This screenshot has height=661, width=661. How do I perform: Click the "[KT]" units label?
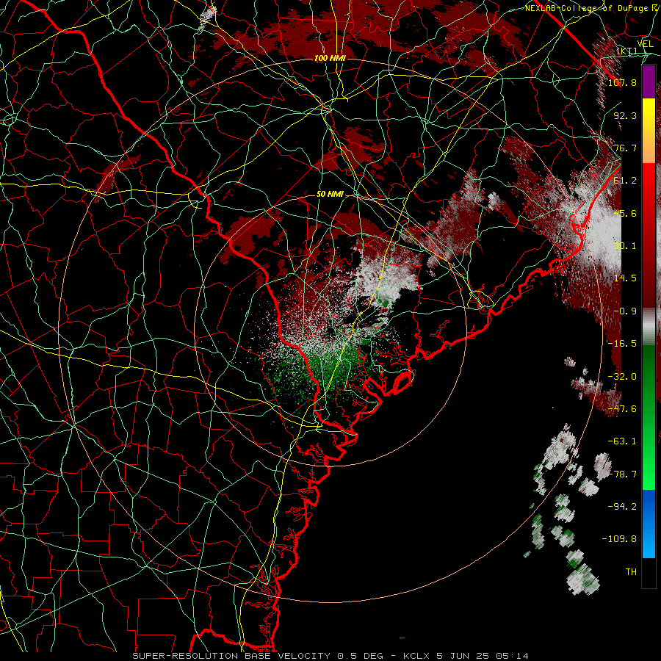[626, 51]
